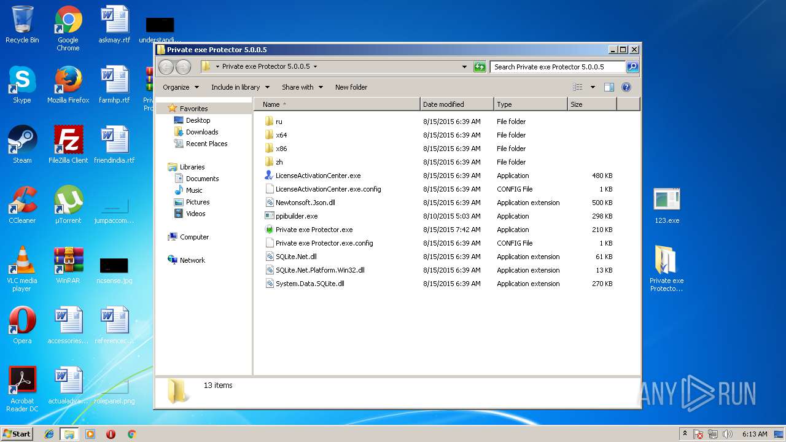The width and height of the screenshot is (786, 442).
Task: Launch Steam from the desktop
Action: point(22,145)
